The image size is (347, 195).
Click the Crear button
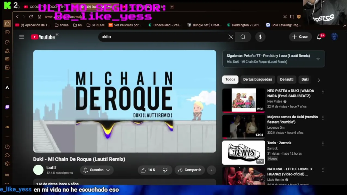300,37
